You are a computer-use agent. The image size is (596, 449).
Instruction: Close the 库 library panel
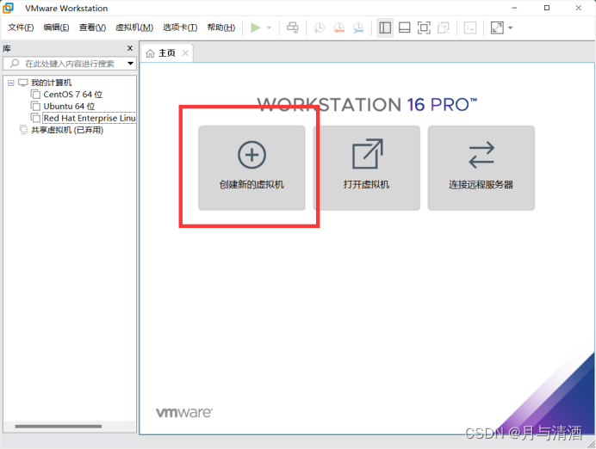pyautogui.click(x=130, y=48)
